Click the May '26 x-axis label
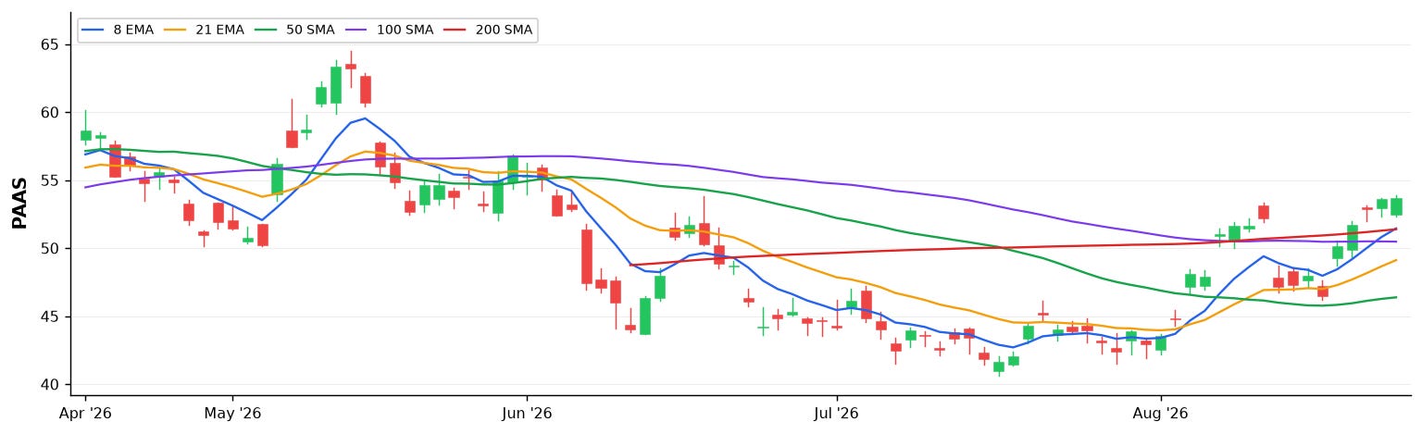 coord(232,414)
